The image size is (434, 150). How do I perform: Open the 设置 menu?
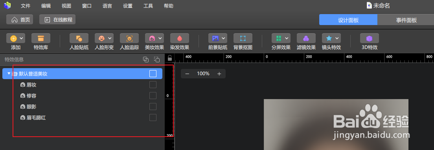(128, 6)
